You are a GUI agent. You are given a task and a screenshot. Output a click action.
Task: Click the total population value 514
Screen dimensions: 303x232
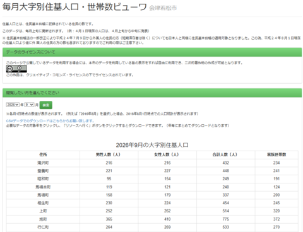(x=226, y=211)
